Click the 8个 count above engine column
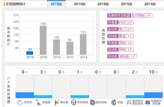The height and width of the screenshot is (107, 164). pos(25,72)
